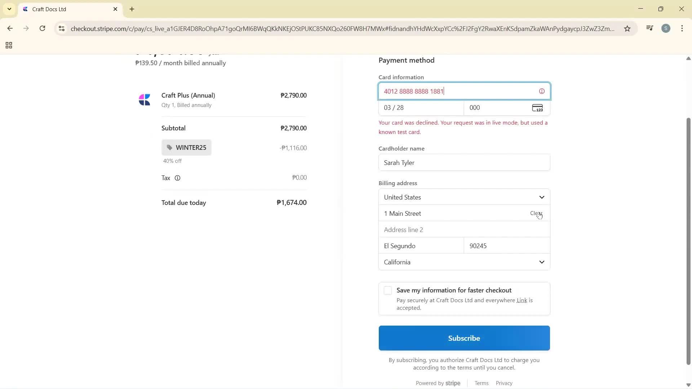
Task: Open the Chrome profile avatar
Action: (666, 28)
